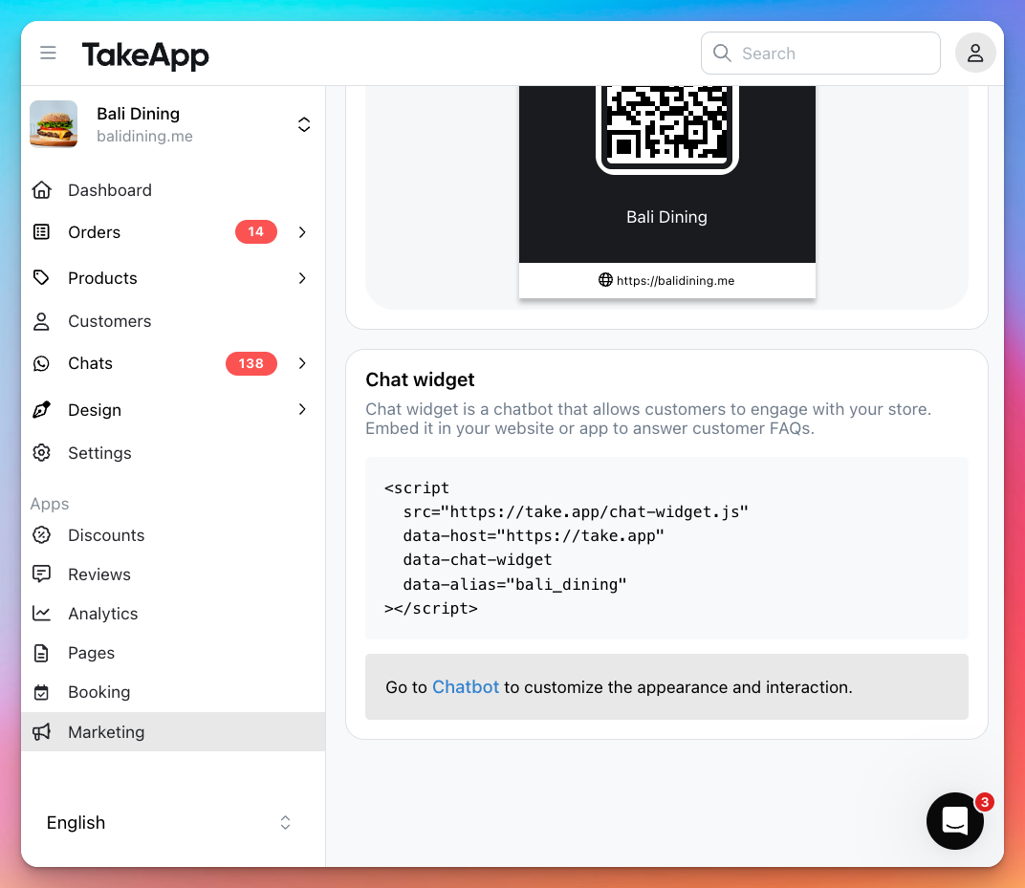The height and width of the screenshot is (888, 1025).
Task: Click the balidining.me domain text in sidebar
Action: [144, 137]
